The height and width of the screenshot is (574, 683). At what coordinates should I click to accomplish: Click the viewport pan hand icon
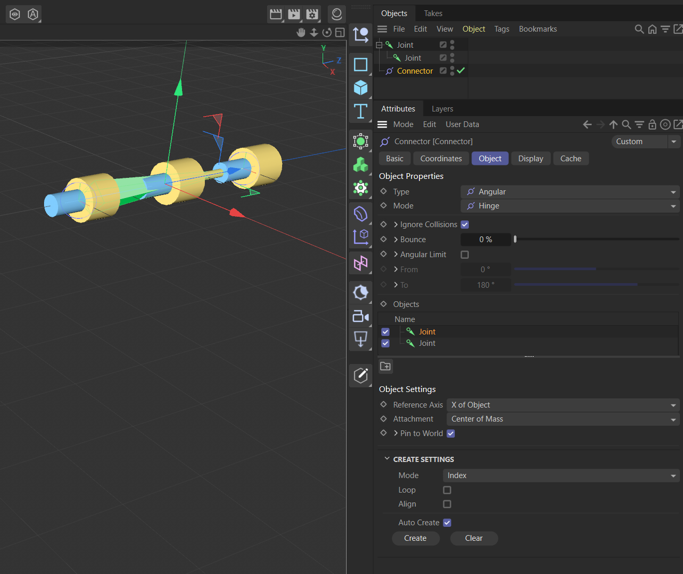click(x=301, y=33)
